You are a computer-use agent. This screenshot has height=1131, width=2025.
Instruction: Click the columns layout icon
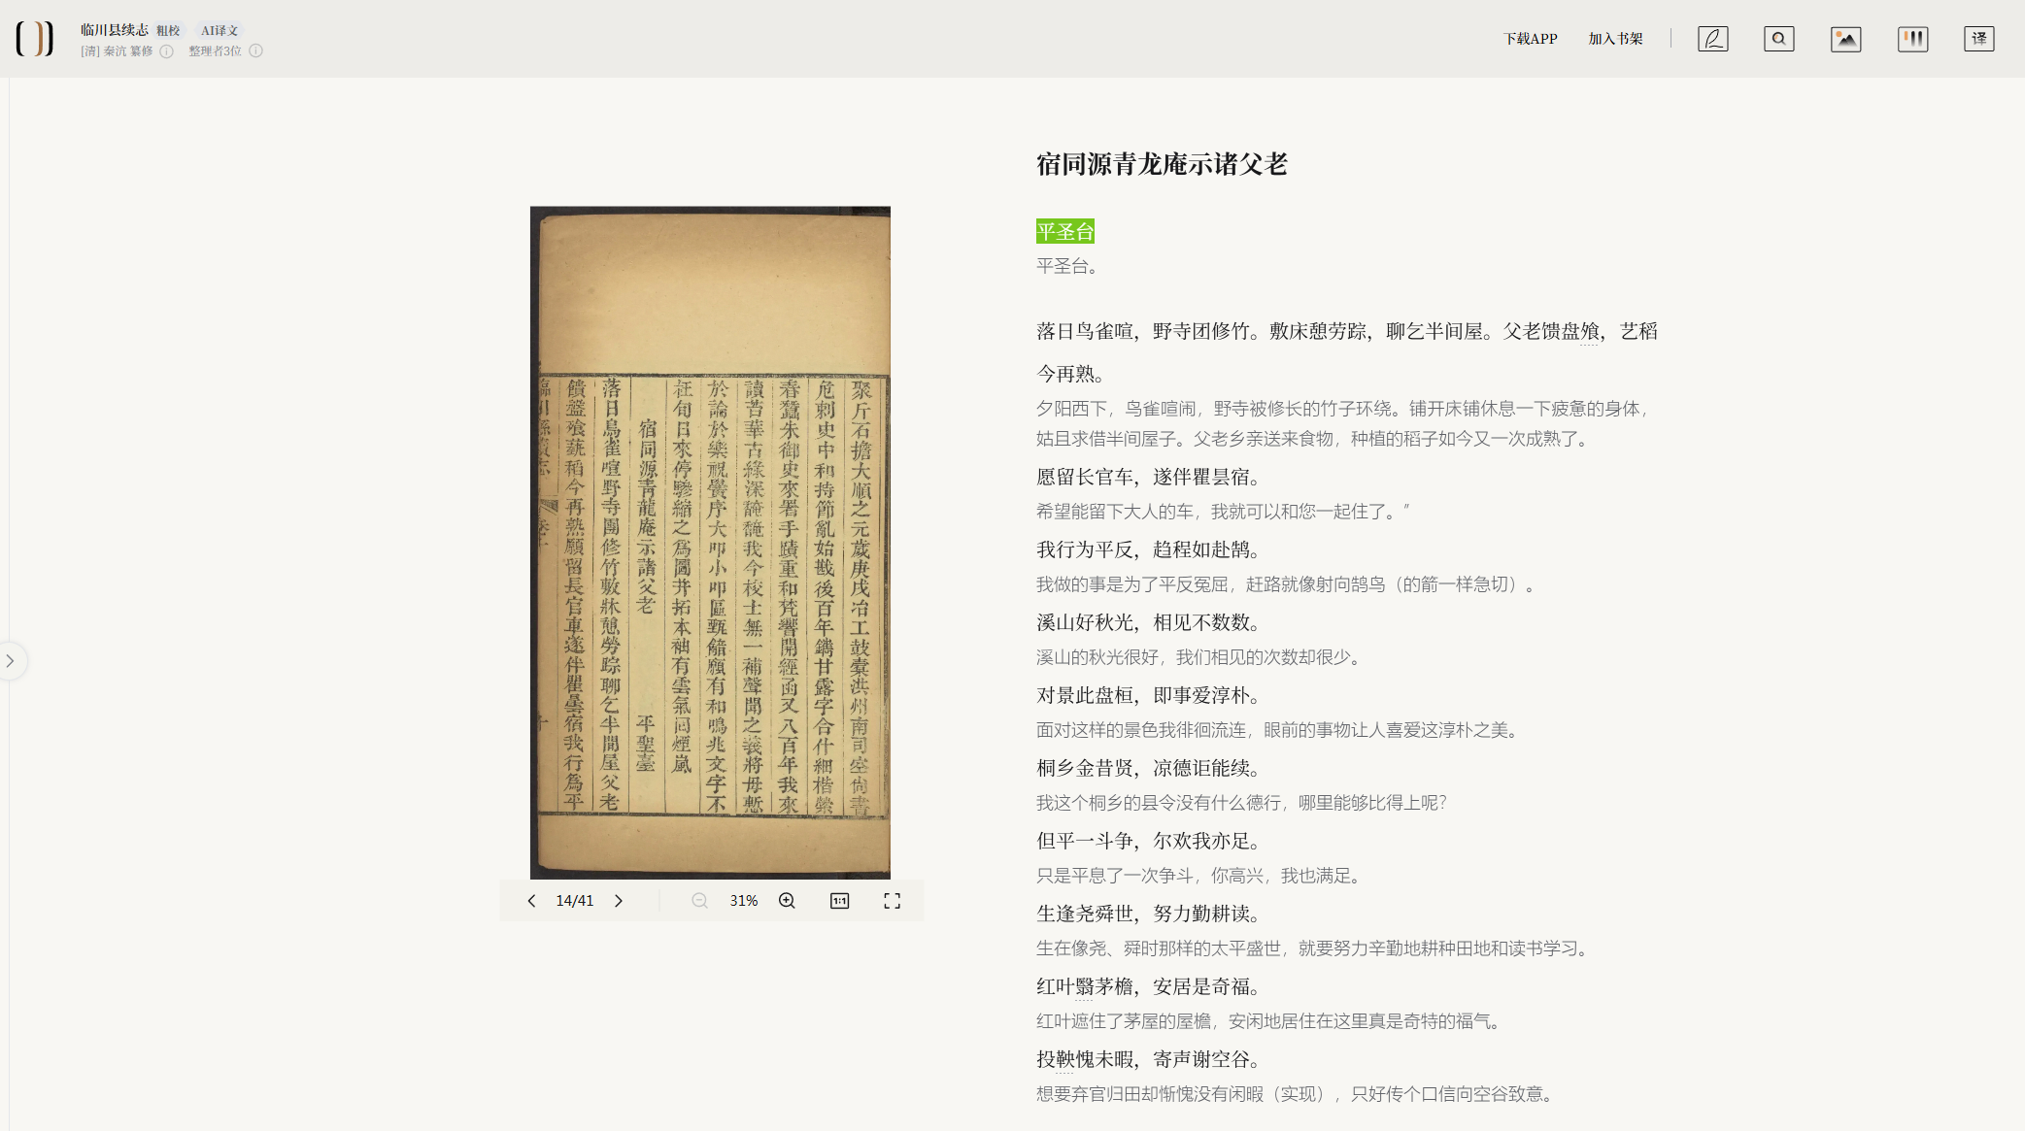[1912, 39]
